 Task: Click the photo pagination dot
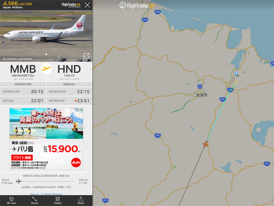46,54
